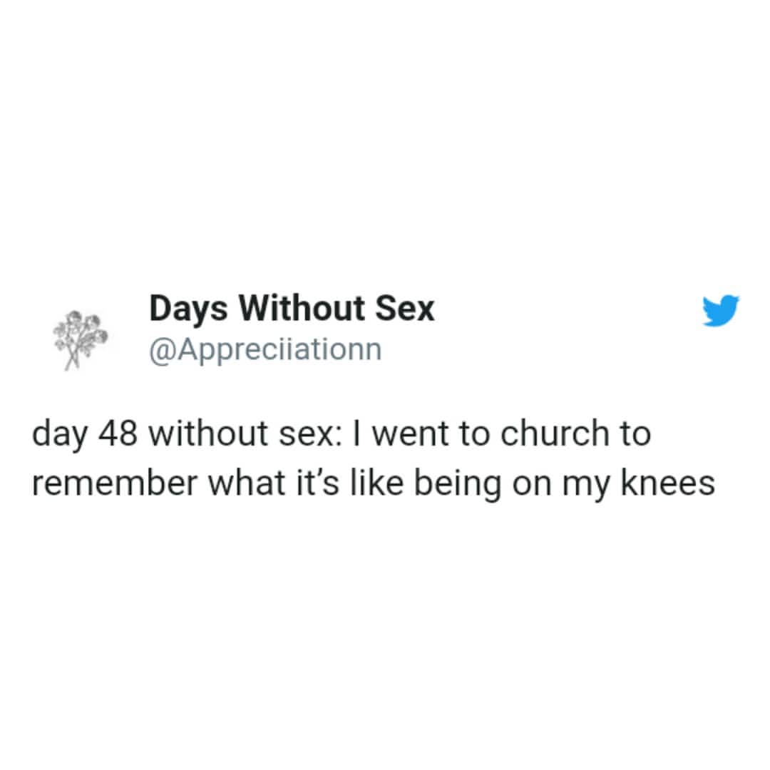
Task: Click the word "what" in the tweet
Action: click(x=241, y=484)
